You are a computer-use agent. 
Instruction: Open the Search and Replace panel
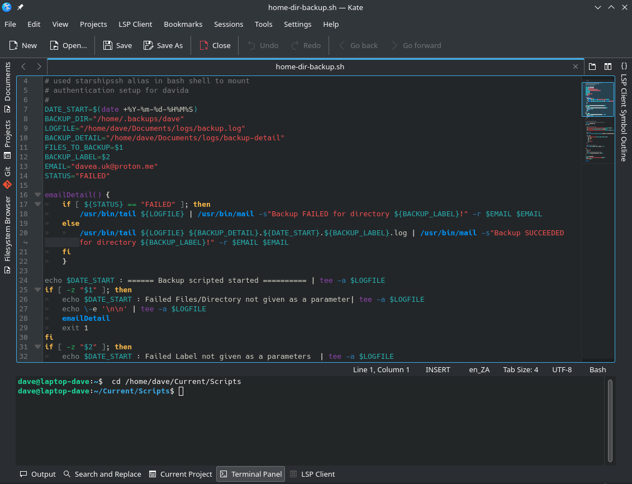pyautogui.click(x=102, y=474)
